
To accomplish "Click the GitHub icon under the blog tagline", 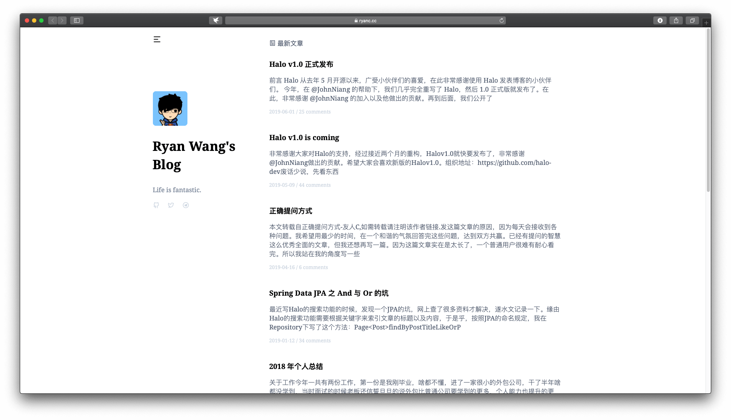I will click(156, 205).
